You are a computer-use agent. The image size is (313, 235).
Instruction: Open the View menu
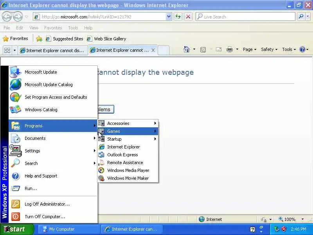click(x=34, y=28)
